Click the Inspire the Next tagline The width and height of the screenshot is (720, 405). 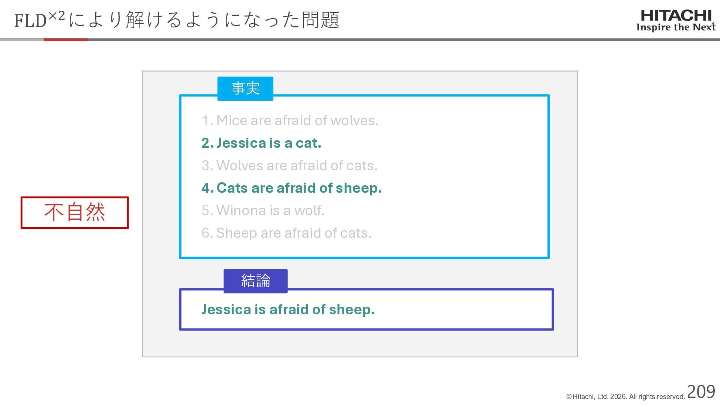pos(676,27)
